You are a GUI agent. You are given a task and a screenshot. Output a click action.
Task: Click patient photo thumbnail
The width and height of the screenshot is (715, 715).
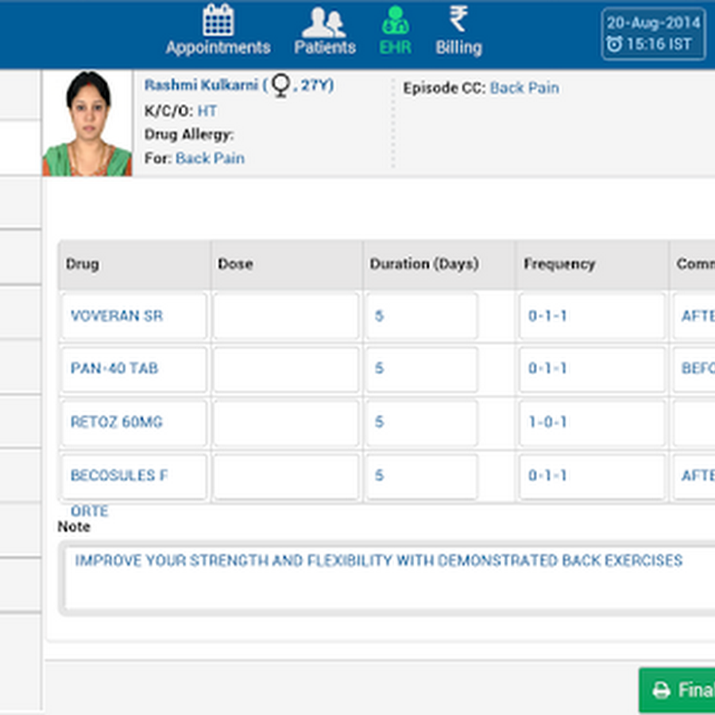coord(87,123)
